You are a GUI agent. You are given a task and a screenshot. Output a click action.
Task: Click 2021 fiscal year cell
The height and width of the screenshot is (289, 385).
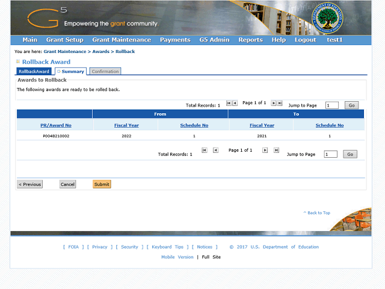click(x=262, y=136)
